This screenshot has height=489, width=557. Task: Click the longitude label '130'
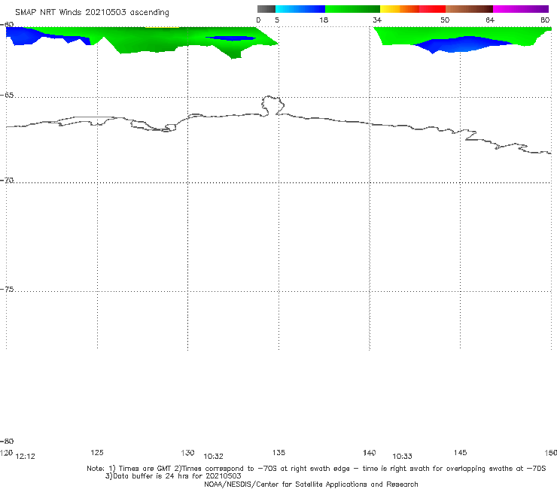[x=187, y=452]
